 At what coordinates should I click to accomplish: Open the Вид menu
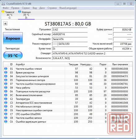(35, 8)
